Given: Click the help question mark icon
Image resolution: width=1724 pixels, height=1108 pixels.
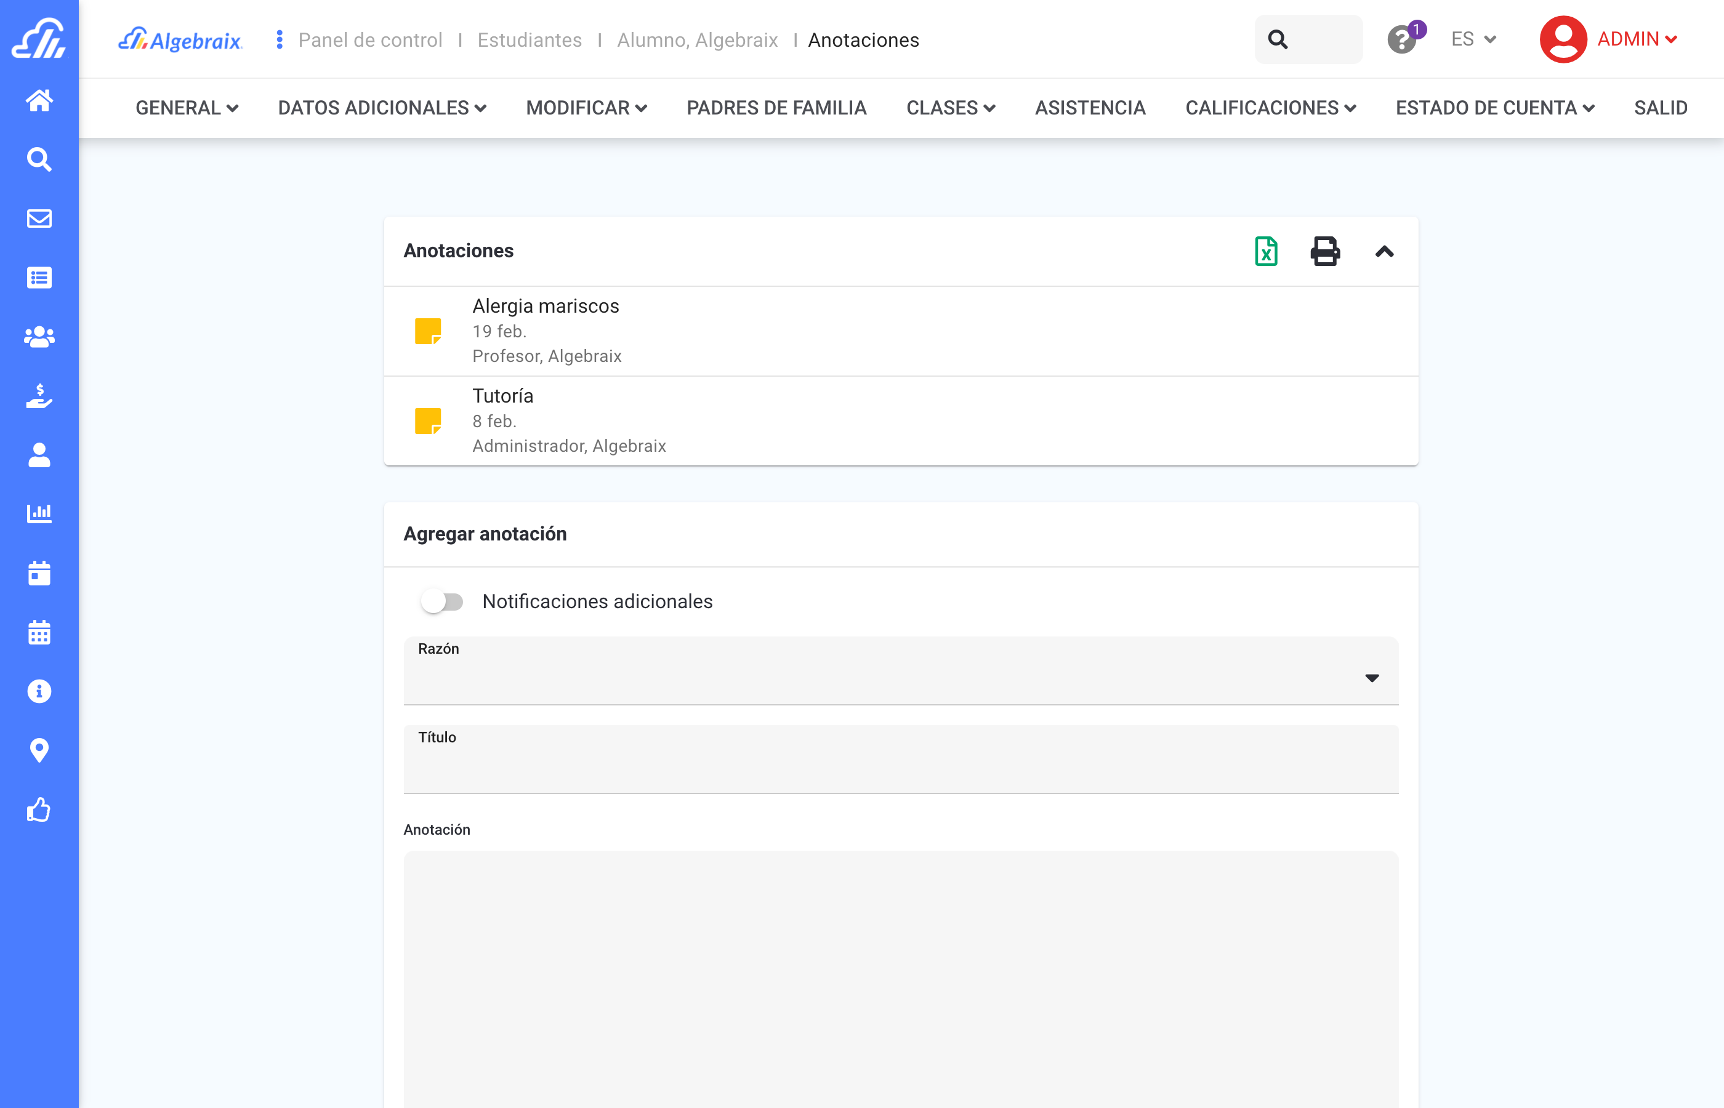Looking at the screenshot, I should [1401, 39].
